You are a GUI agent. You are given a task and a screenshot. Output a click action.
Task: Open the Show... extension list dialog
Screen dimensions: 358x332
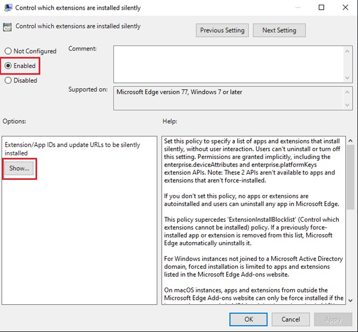coord(19,168)
